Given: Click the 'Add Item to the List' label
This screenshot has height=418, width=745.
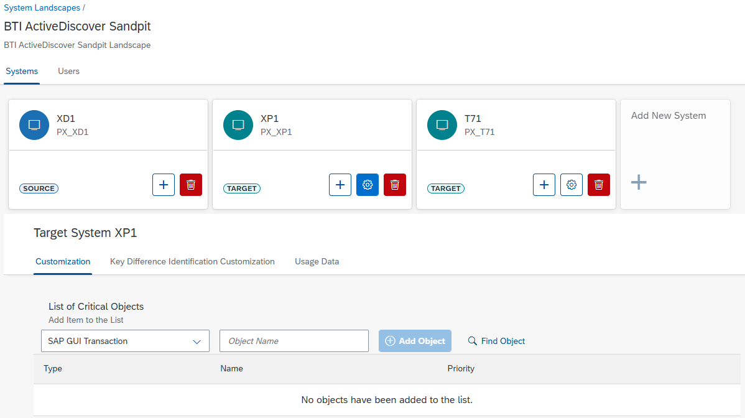Looking at the screenshot, I should pyautogui.click(x=86, y=320).
